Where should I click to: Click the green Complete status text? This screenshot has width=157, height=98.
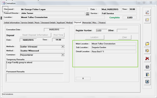(114, 17)
